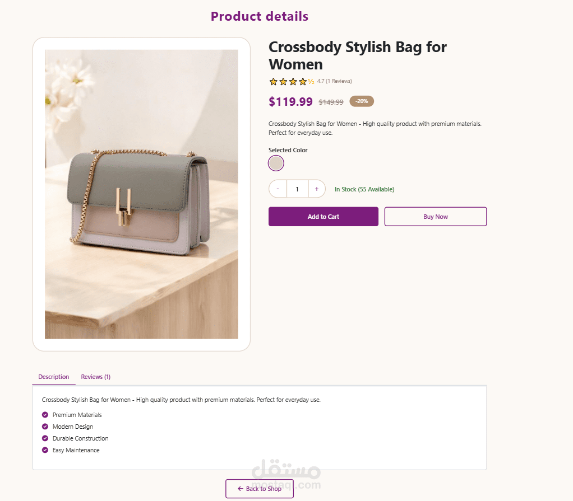Click the crossbody bag product image

(x=141, y=194)
